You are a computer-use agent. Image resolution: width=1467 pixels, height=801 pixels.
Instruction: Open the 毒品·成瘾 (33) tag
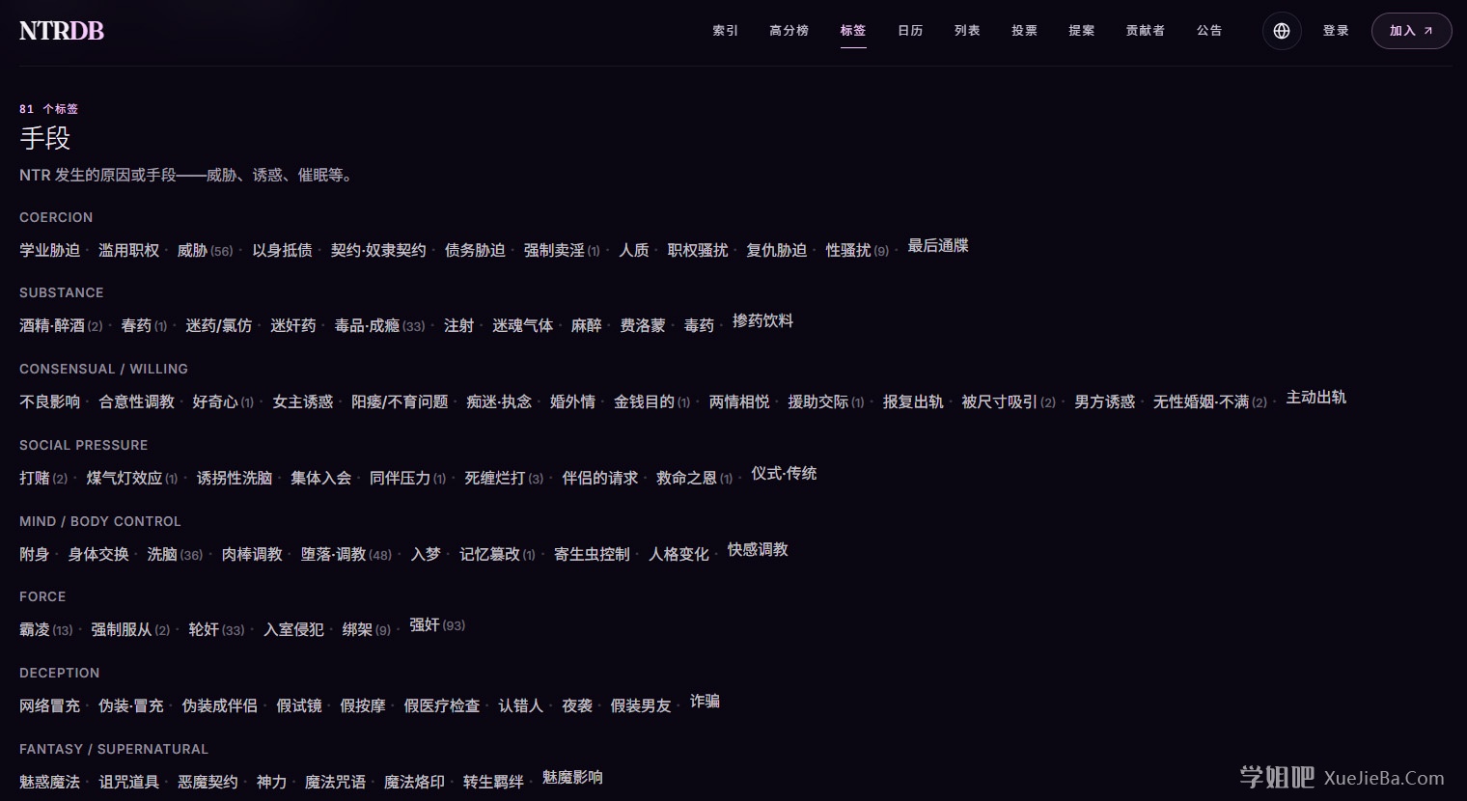point(379,325)
